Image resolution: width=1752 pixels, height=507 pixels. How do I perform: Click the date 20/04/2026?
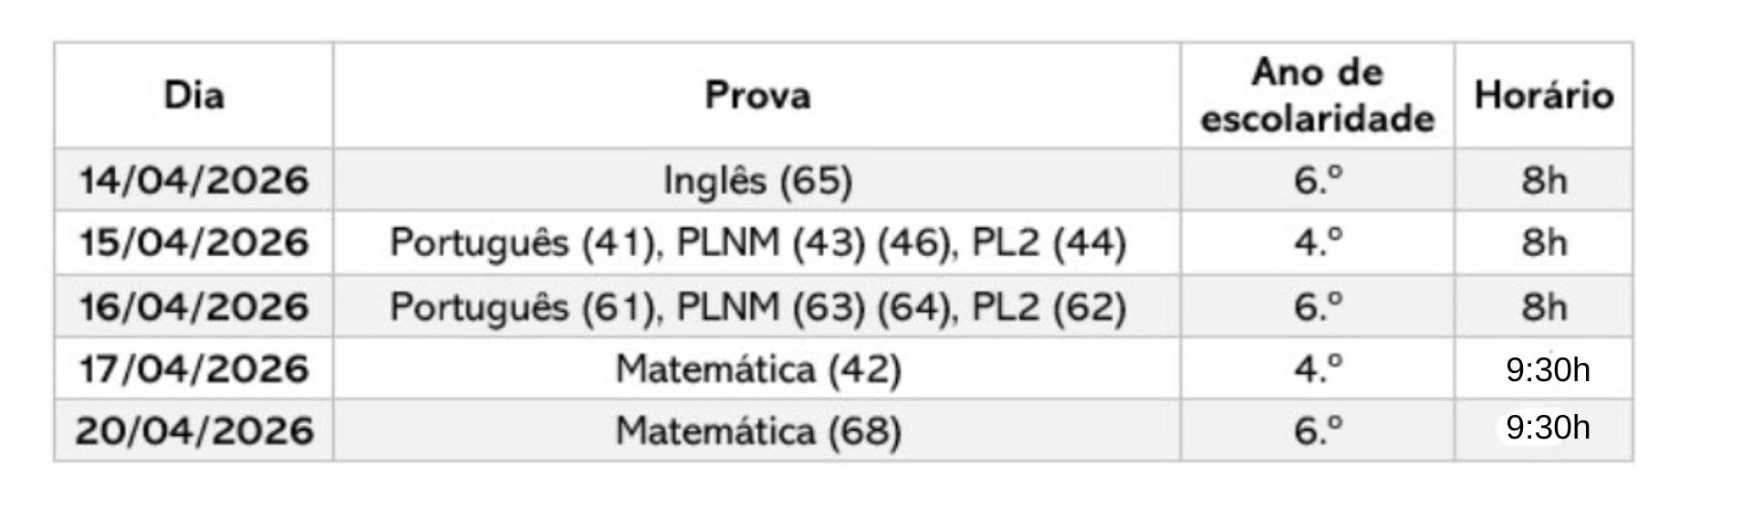193,430
